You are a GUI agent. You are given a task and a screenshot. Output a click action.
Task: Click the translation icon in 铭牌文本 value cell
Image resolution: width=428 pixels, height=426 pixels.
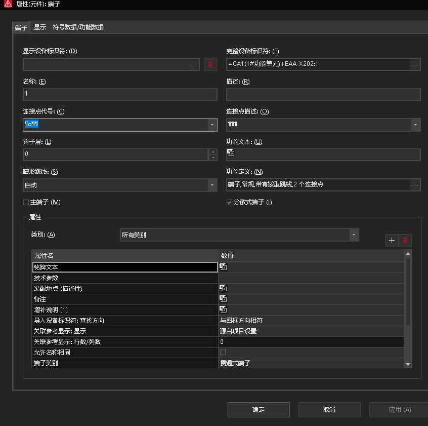pos(223,267)
